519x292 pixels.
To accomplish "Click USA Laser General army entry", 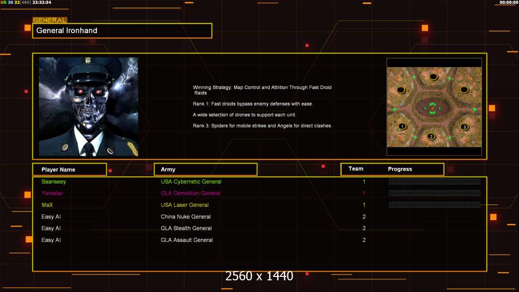I will pyautogui.click(x=185, y=205).
